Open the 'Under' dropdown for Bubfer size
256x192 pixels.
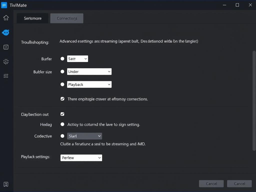(x=89, y=71)
